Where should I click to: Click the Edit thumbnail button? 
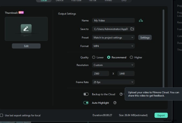coord(26,46)
